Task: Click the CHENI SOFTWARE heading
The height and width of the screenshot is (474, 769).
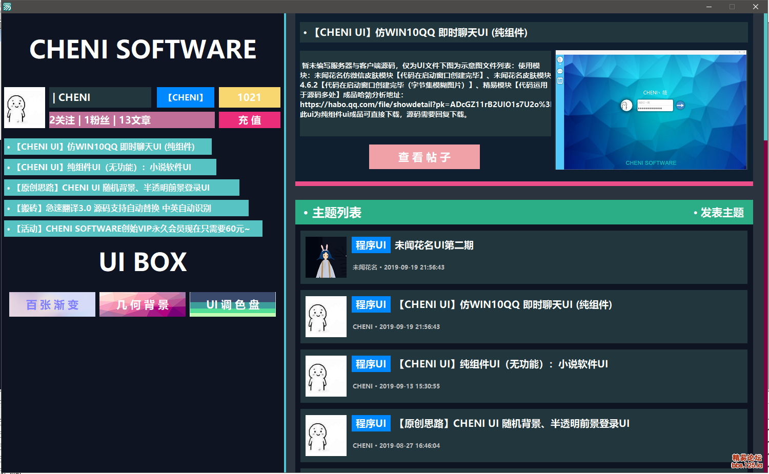Action: click(143, 50)
